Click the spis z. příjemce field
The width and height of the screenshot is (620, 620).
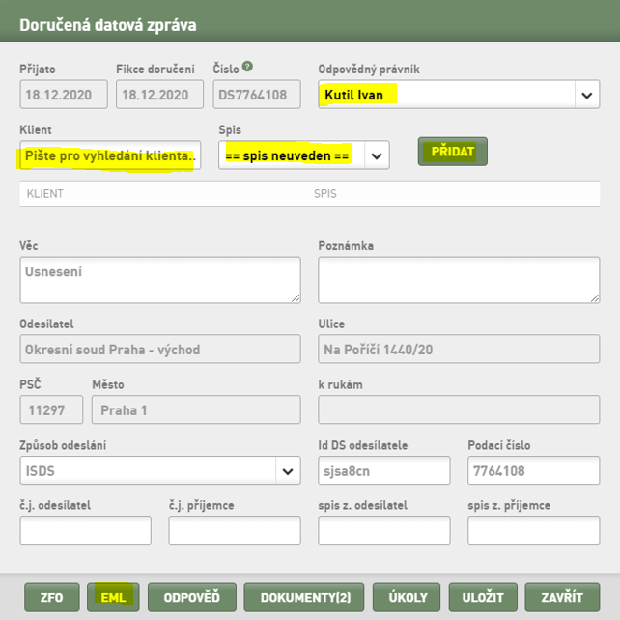[533, 530]
